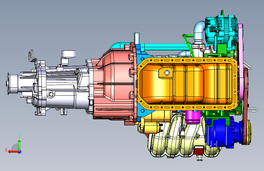Select the white transmission gearbox housing

tap(66, 88)
